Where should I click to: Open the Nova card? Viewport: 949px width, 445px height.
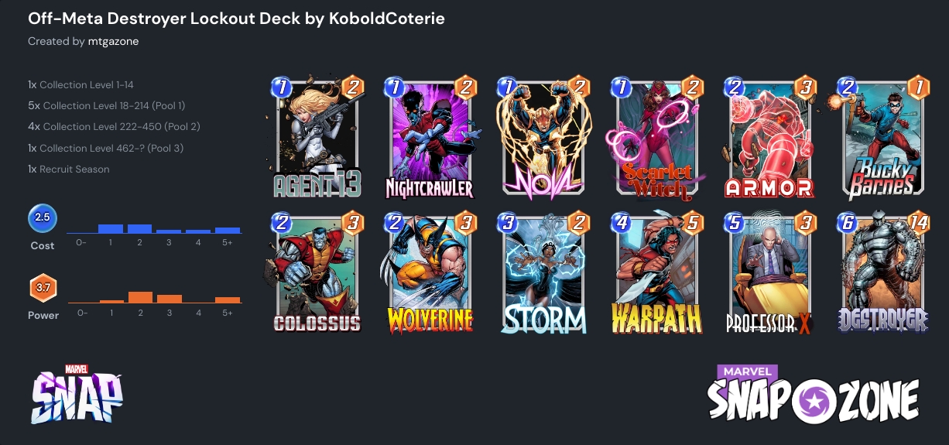point(544,136)
